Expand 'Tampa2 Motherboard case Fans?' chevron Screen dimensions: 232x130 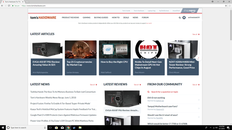point(199,108)
